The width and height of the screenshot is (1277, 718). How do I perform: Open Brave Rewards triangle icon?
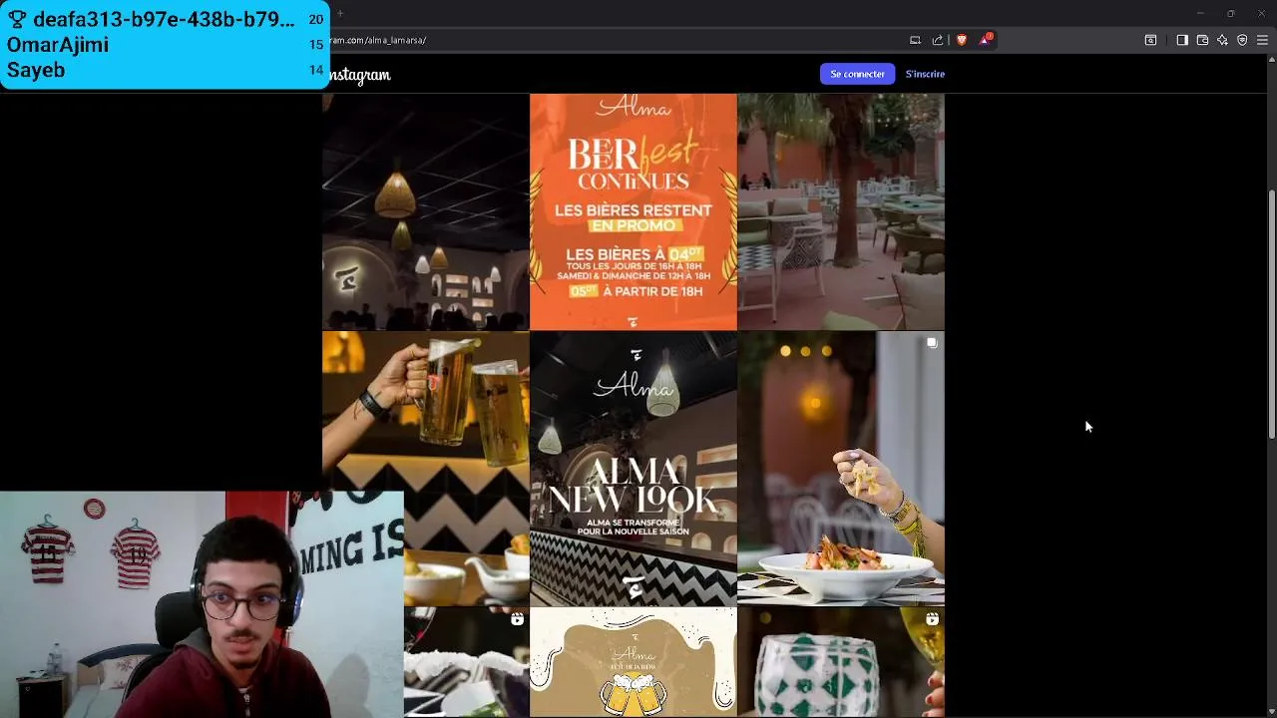(985, 40)
